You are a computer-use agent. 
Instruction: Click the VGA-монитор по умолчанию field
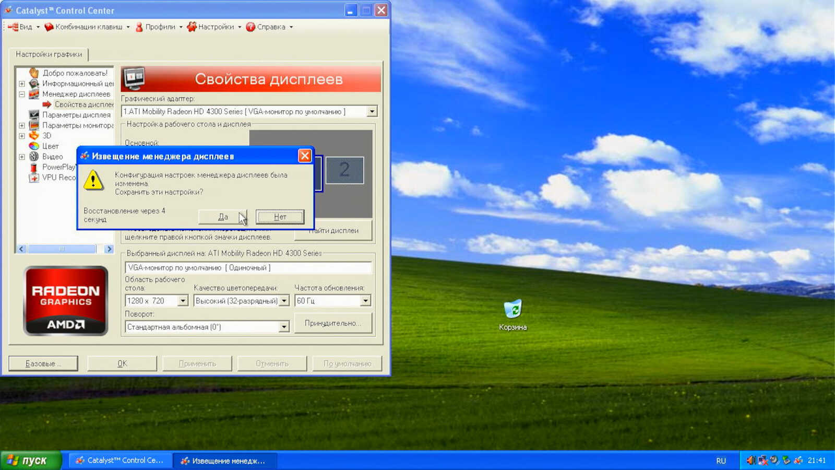coord(248,267)
